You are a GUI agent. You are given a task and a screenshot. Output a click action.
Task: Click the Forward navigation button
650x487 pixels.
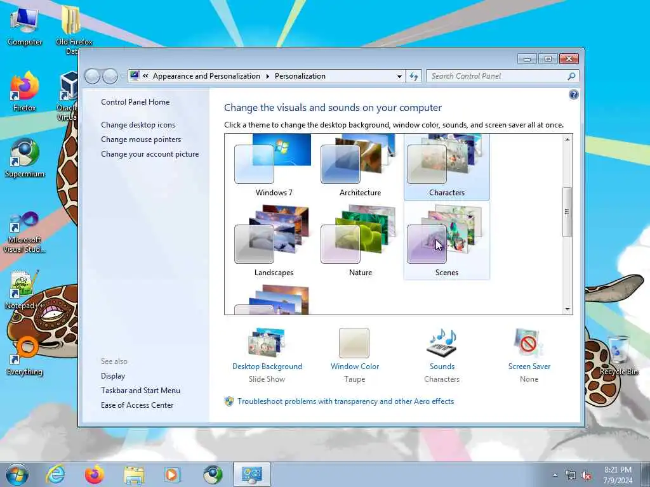coord(110,76)
